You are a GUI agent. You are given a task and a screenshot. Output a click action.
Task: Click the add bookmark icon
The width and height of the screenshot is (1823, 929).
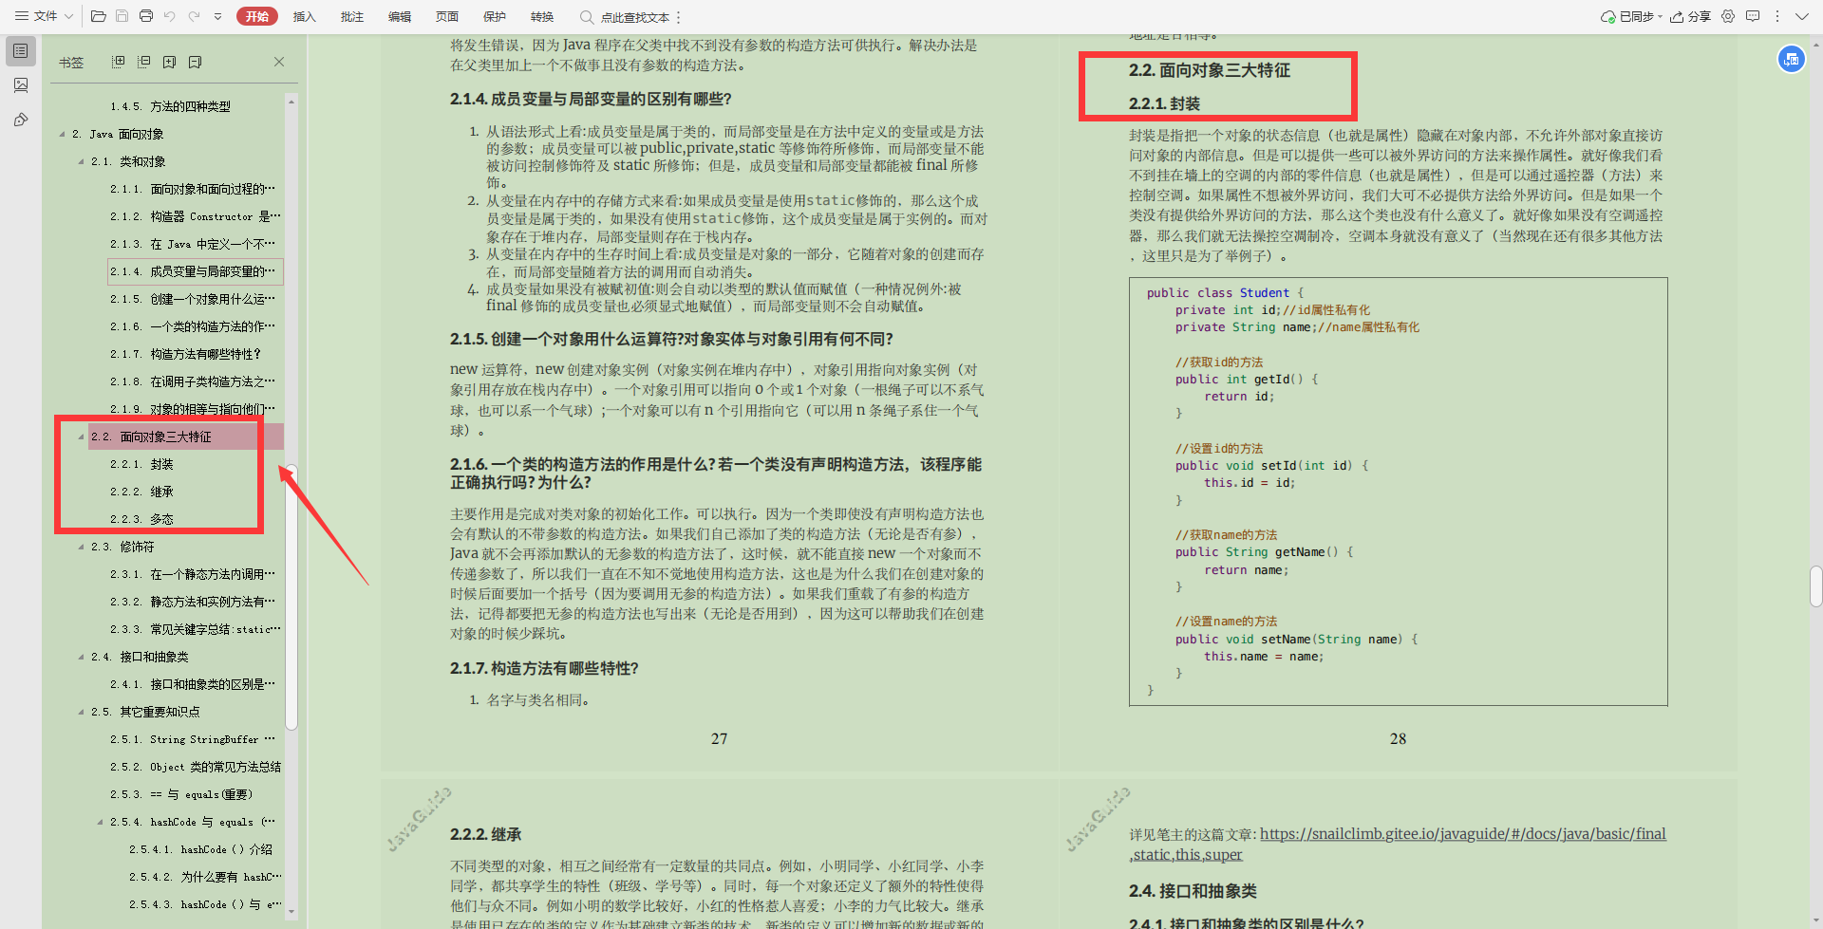click(170, 62)
